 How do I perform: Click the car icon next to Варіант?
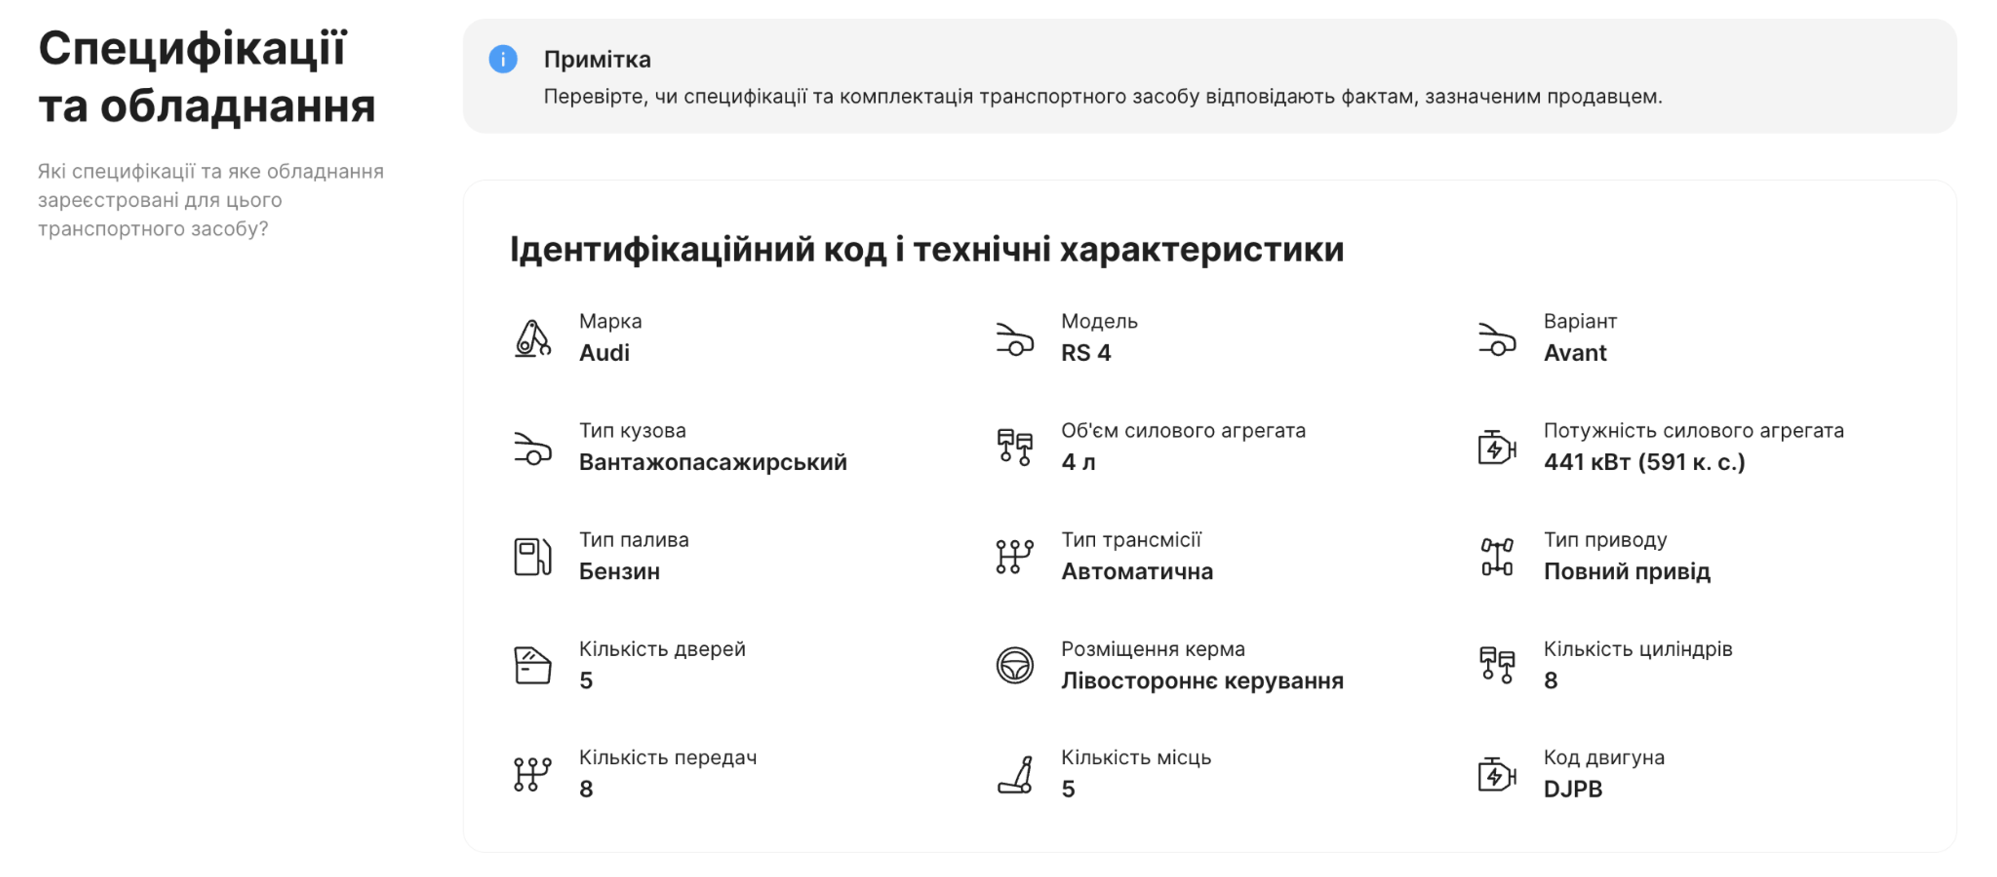[1497, 339]
